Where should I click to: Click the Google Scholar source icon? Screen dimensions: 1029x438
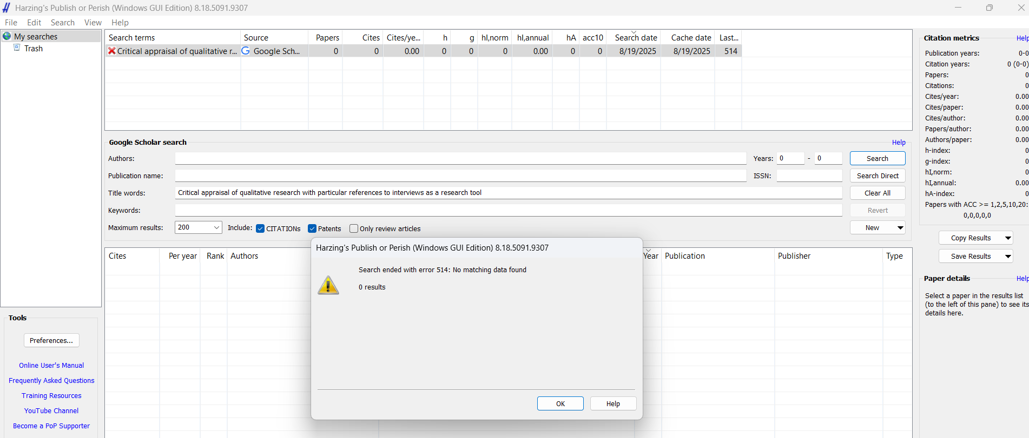(246, 51)
